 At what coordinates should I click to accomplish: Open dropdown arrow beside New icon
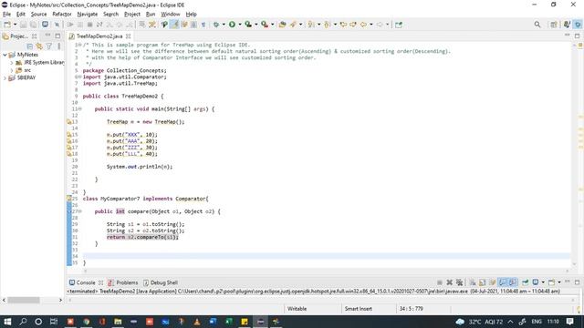pos(15,25)
